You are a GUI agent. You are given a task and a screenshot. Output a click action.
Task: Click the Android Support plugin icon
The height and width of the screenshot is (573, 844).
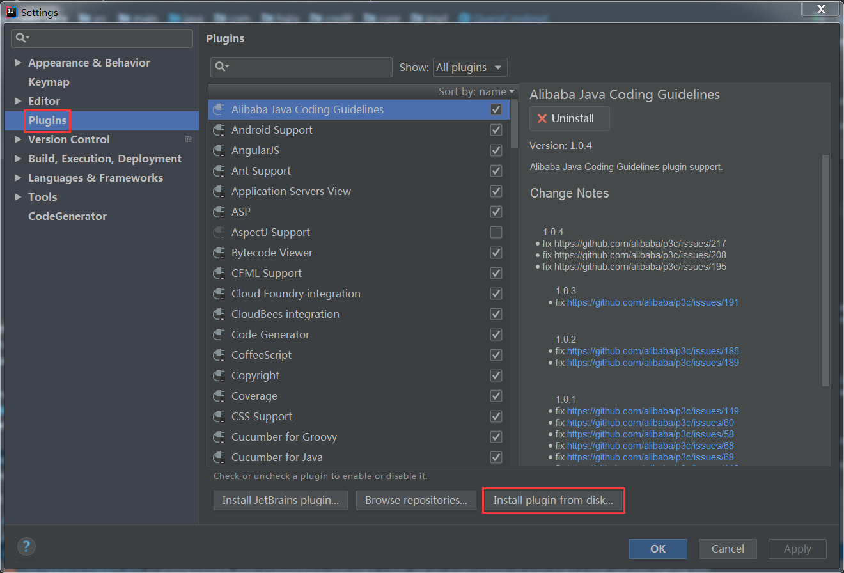219,130
